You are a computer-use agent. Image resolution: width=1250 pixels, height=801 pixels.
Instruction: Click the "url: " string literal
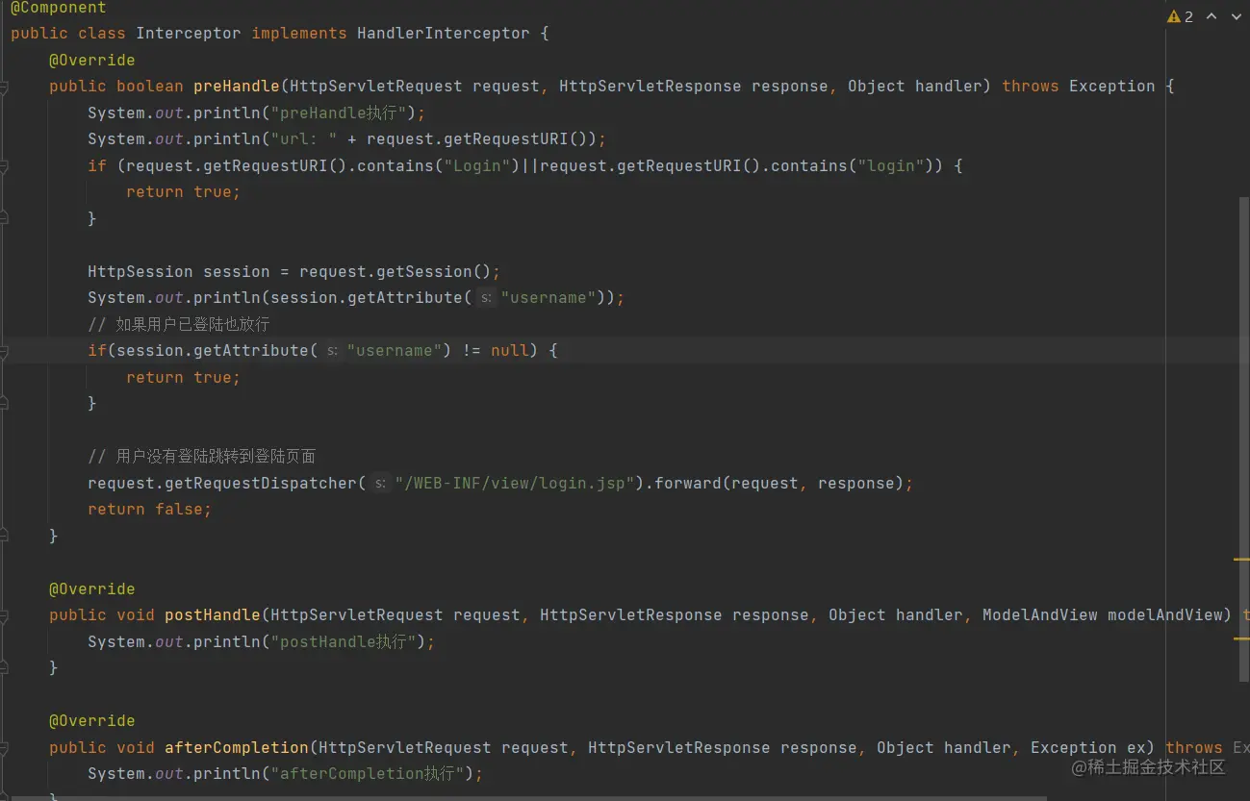tap(304, 139)
